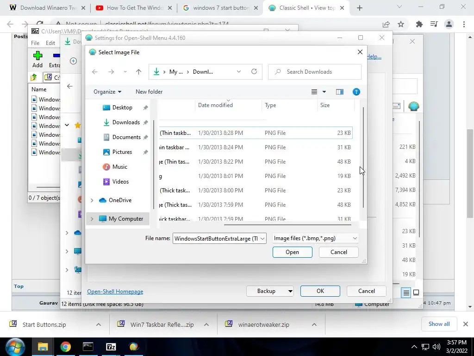Viewport: 474px width, 356px height.
Task: Open winaerotweaker.zip download options arrow
Action: (x=314, y=324)
